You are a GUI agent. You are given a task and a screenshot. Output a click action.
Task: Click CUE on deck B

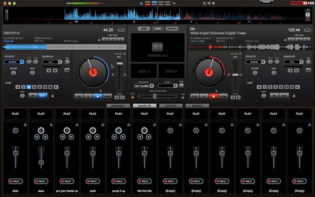click(195, 96)
